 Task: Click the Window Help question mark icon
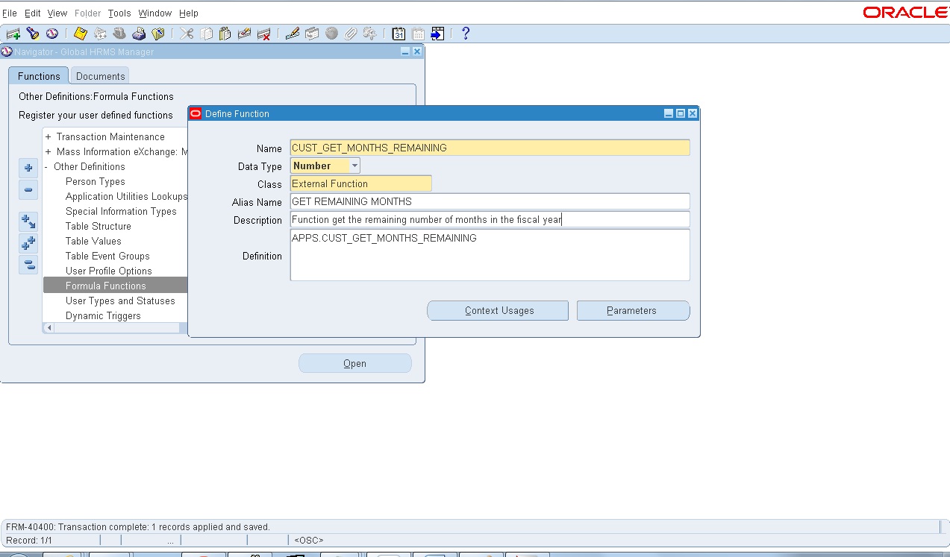(466, 34)
